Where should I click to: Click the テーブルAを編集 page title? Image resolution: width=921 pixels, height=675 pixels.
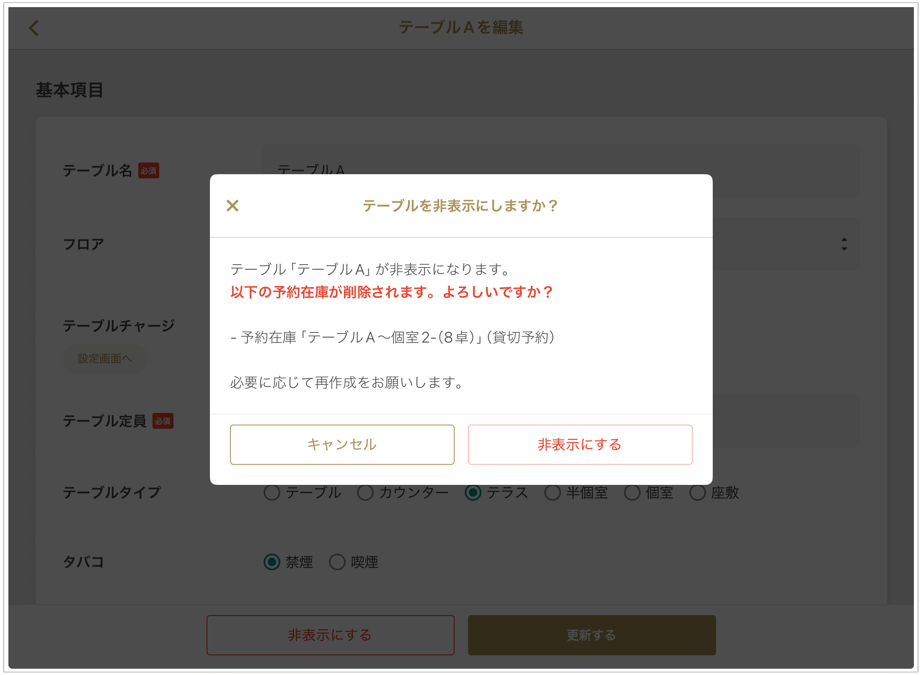460,28
